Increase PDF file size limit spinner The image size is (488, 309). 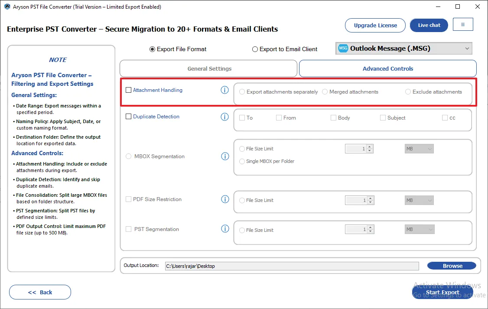[371, 198]
